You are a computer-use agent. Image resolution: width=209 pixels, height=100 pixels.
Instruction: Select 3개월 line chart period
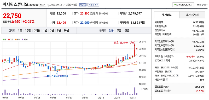pyautogui.click(x=37, y=31)
